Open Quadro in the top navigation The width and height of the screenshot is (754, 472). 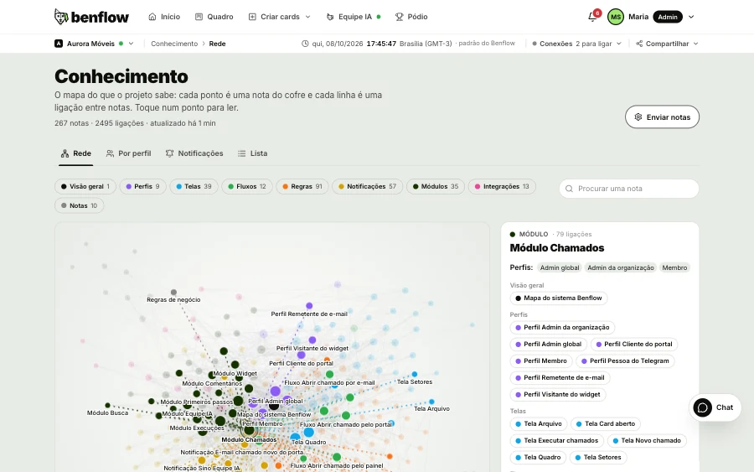click(x=214, y=17)
